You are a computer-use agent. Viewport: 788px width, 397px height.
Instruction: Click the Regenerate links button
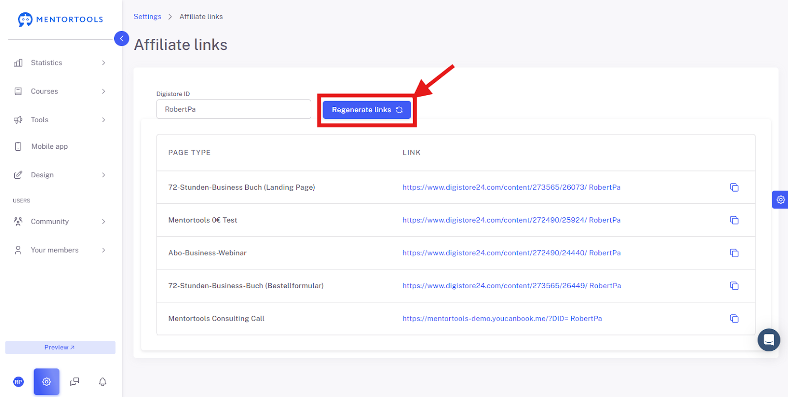(x=367, y=110)
